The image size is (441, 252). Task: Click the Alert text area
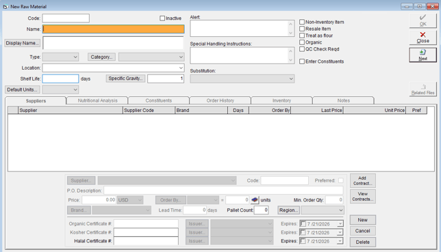[240, 29]
